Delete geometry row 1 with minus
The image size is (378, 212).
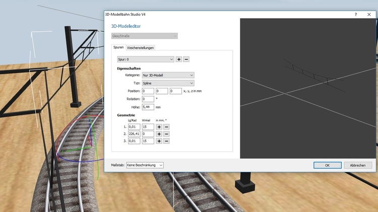point(166,127)
